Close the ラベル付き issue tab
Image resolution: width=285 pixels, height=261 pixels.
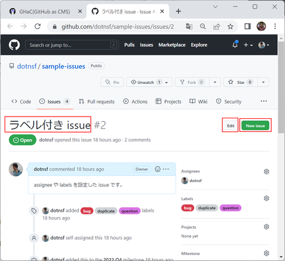click(x=162, y=11)
